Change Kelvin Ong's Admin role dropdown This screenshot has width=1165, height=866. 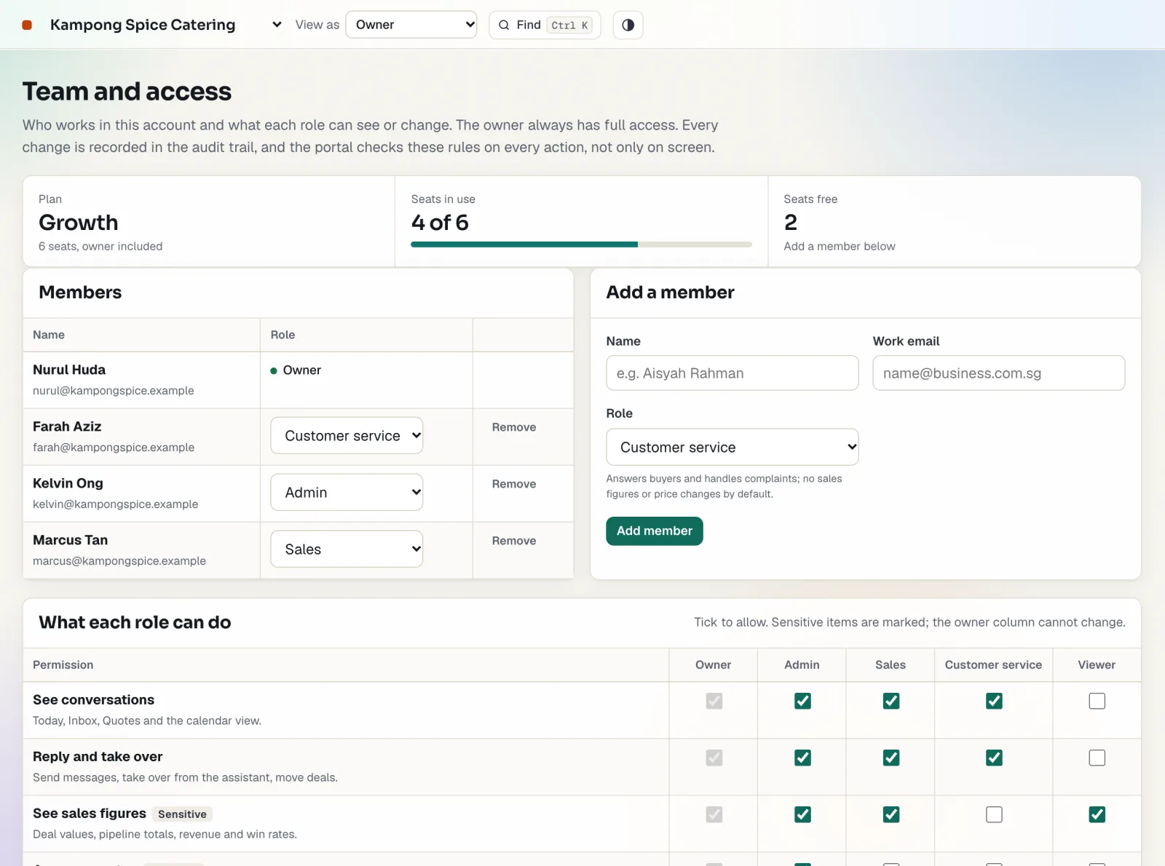pos(347,492)
